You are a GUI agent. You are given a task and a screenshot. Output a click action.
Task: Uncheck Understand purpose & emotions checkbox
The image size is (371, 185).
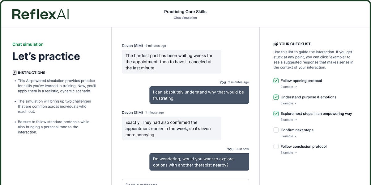click(x=276, y=97)
